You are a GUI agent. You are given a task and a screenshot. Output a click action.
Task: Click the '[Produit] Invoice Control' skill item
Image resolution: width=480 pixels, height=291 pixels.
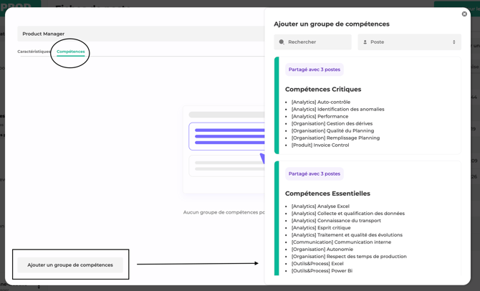tap(320, 145)
